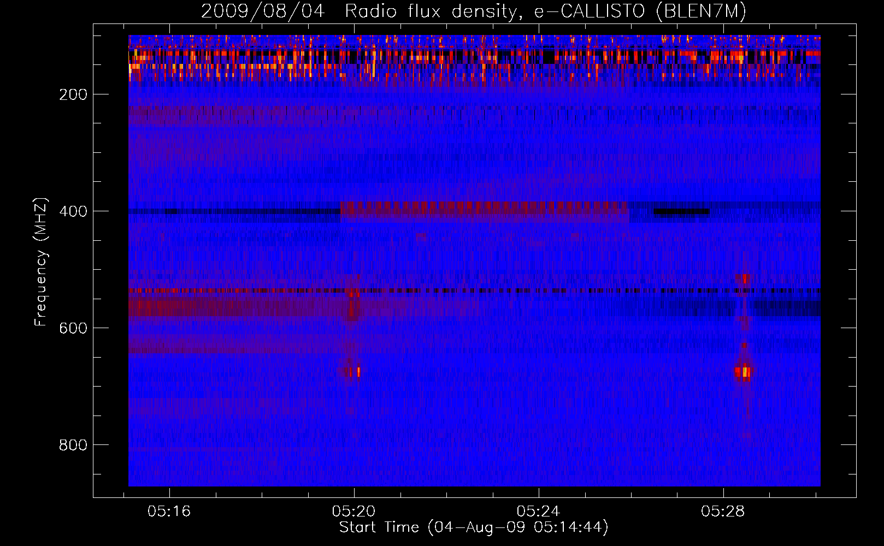884x546 pixels.
Task: Click the plot title '2009/08/04 Radio flux density'
Action: [x=359, y=11]
